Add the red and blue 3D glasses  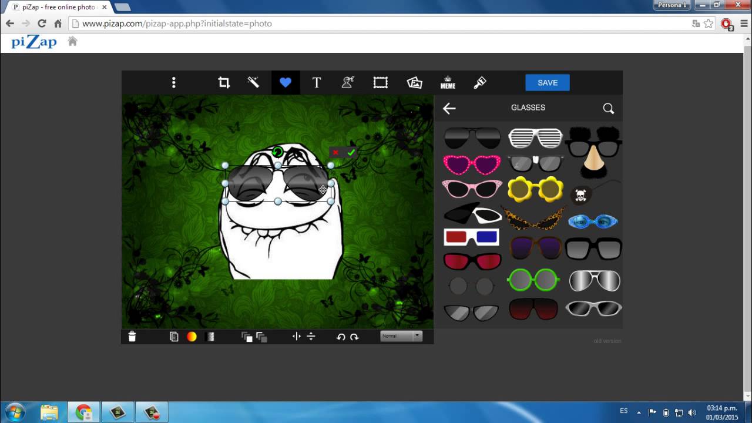tap(471, 237)
